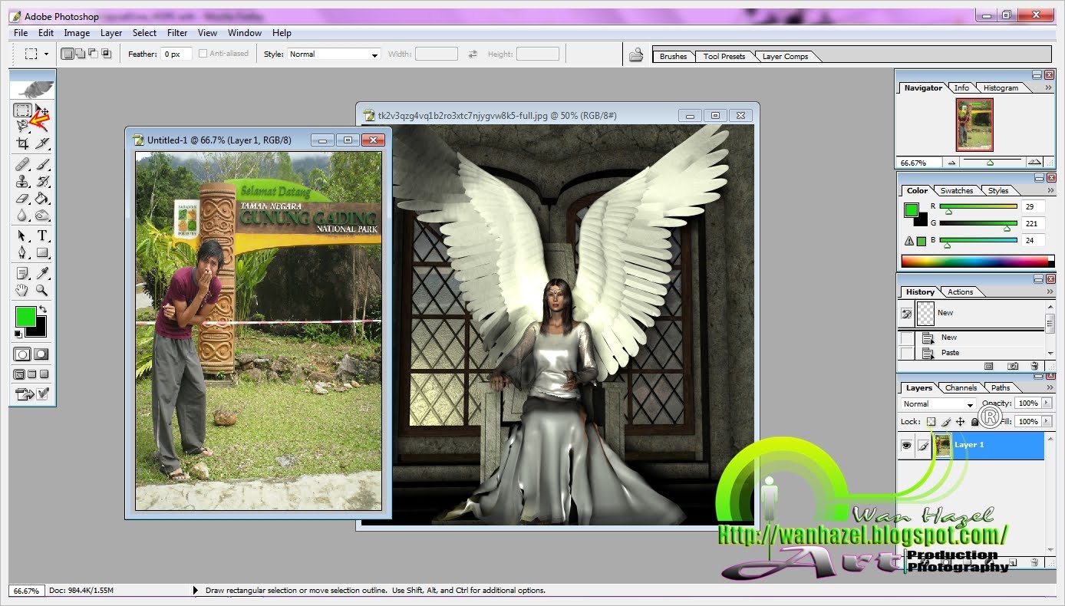The height and width of the screenshot is (606, 1065).
Task: Open File Browser from options bar
Action: coord(636,54)
